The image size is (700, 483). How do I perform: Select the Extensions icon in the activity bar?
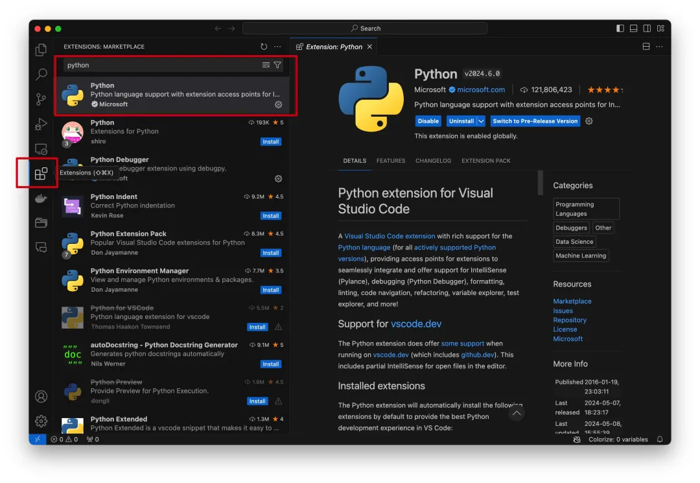(41, 173)
